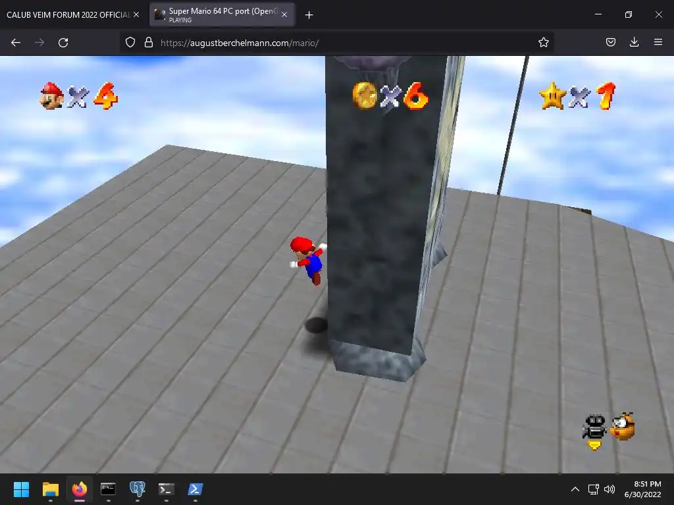This screenshot has height=505, width=674.
Task: Click the Mario head lives icon
Action: (x=51, y=96)
